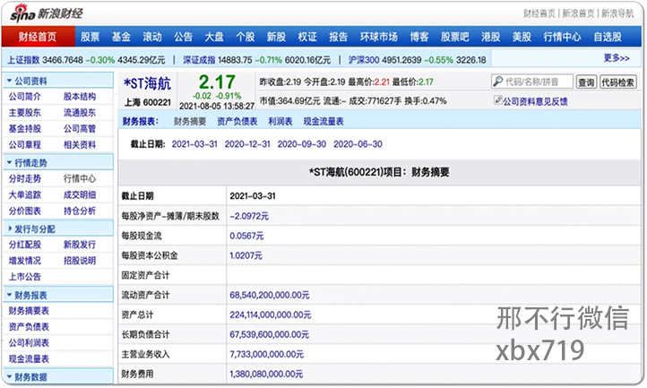Viewport: 647px width, 388px height.
Task: Select the 2021-03-31 period date link
Action: click(194, 144)
